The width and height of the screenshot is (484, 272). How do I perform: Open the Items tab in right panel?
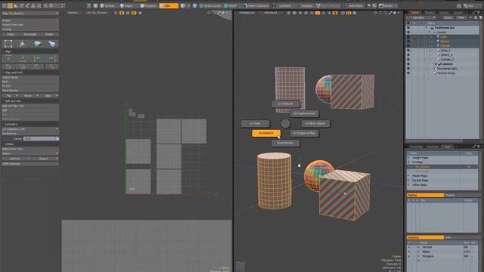[415, 13]
